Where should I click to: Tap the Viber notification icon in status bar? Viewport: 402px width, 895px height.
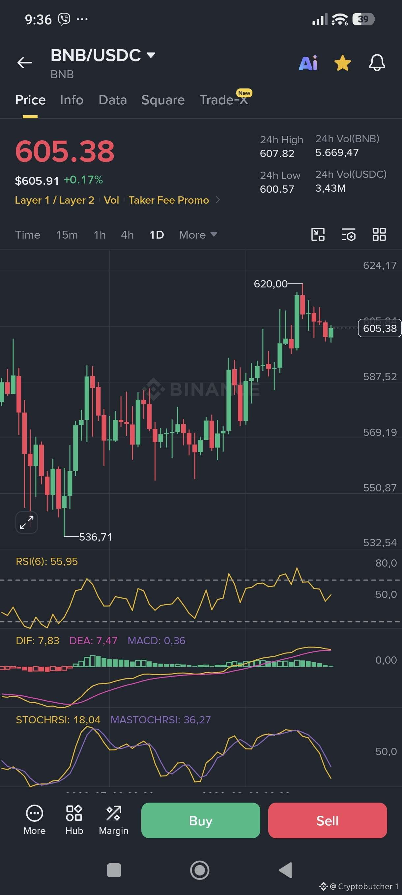point(64,19)
